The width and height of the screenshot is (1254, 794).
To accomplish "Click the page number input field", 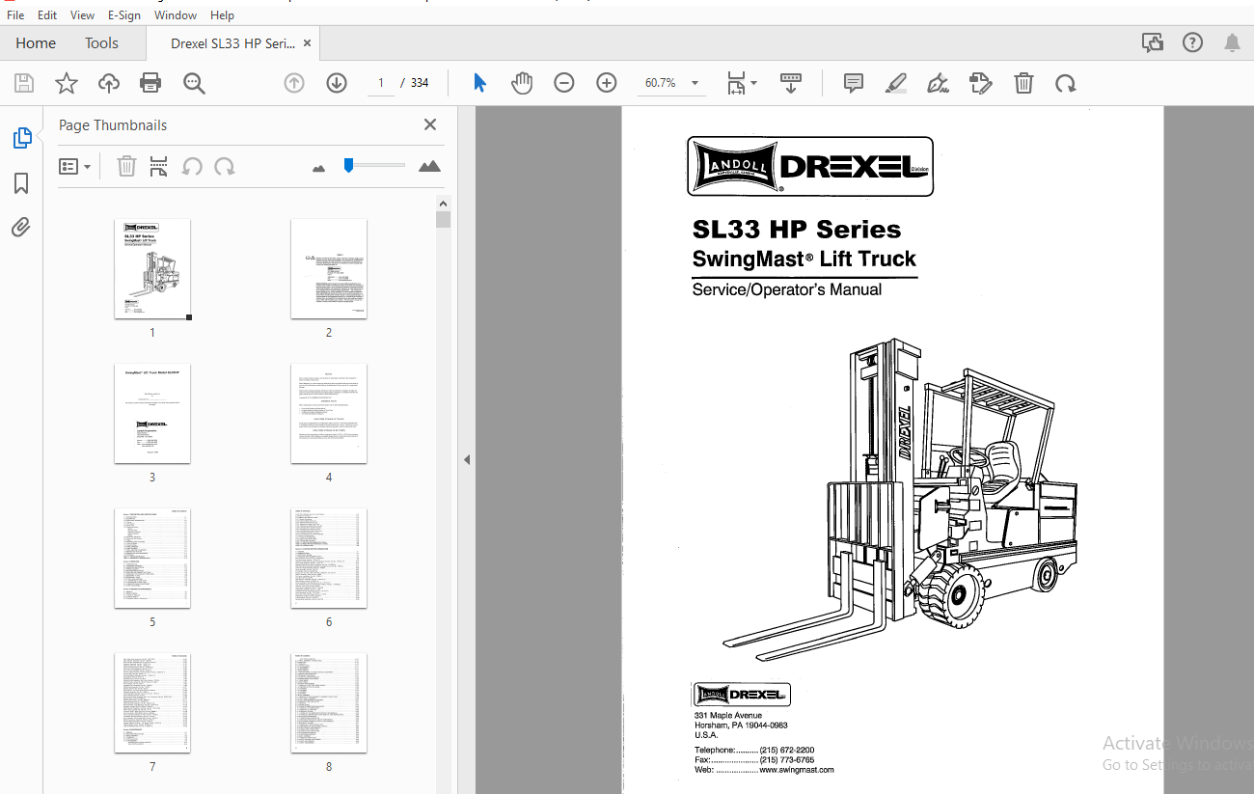I will (x=381, y=83).
